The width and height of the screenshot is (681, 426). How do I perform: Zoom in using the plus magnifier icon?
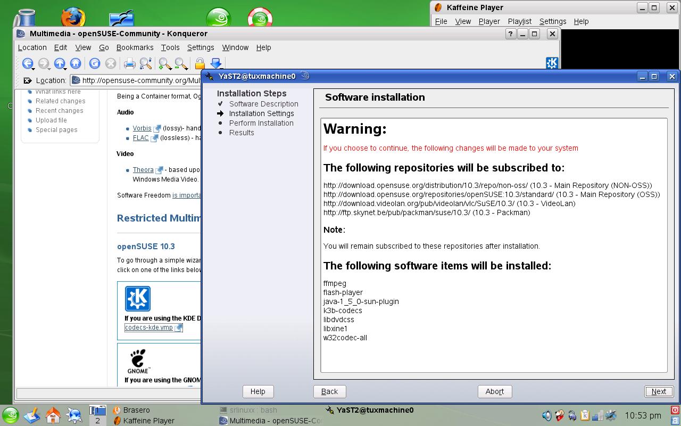(165, 64)
